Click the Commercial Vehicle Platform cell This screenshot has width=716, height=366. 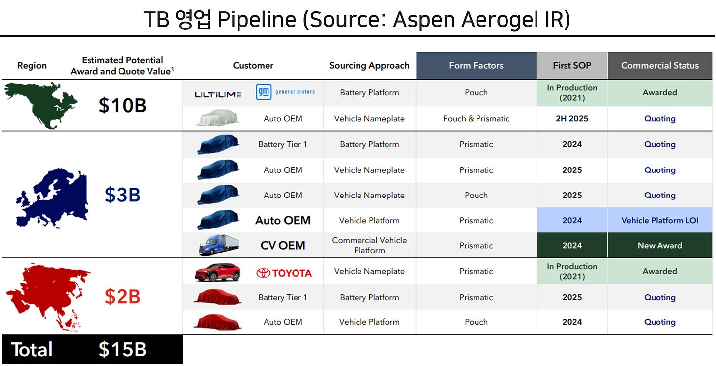[x=369, y=245]
